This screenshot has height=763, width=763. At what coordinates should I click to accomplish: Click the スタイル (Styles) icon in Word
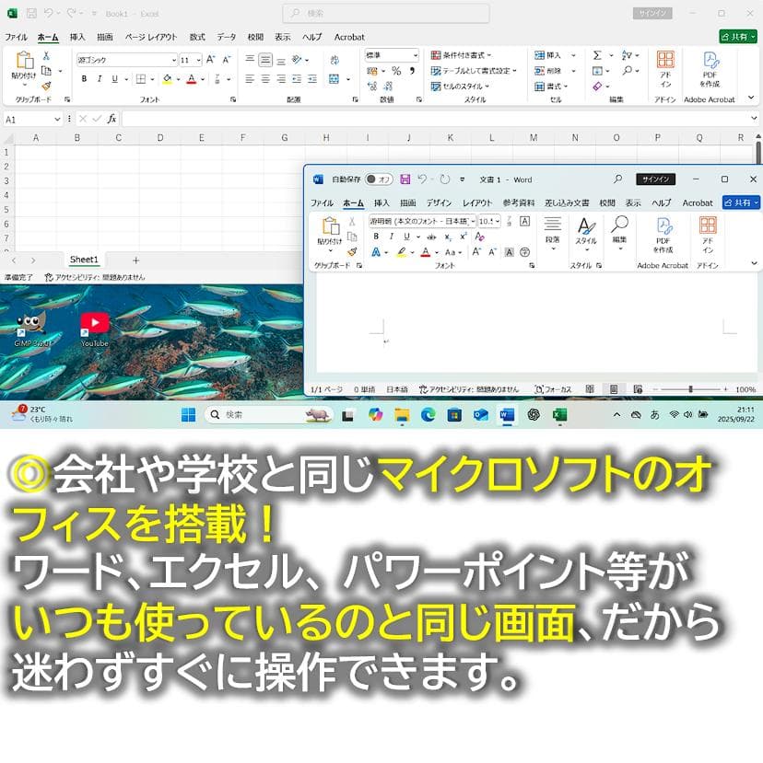[x=587, y=230]
